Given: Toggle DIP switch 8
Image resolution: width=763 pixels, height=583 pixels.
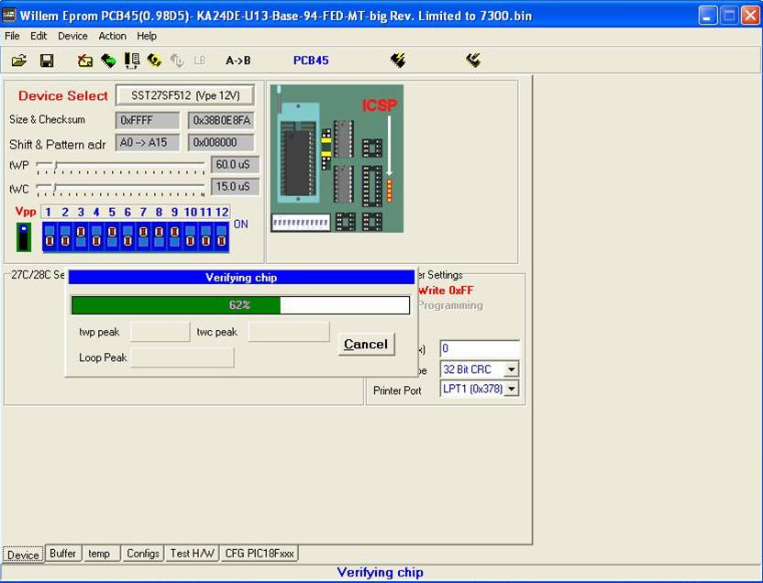Looking at the screenshot, I should (x=159, y=236).
